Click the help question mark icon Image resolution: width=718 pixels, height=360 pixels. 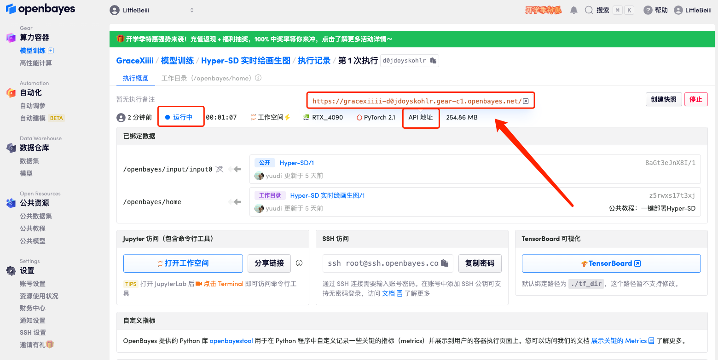coord(648,10)
